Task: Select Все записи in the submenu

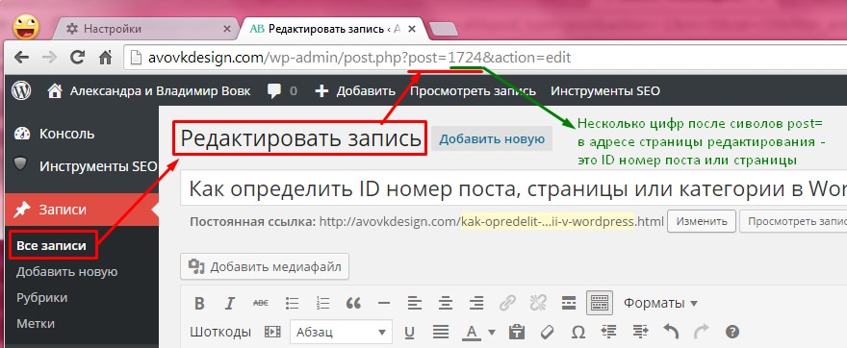Action: pyautogui.click(x=51, y=246)
